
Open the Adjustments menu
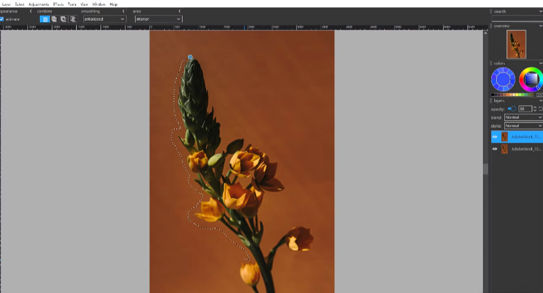click(x=39, y=4)
